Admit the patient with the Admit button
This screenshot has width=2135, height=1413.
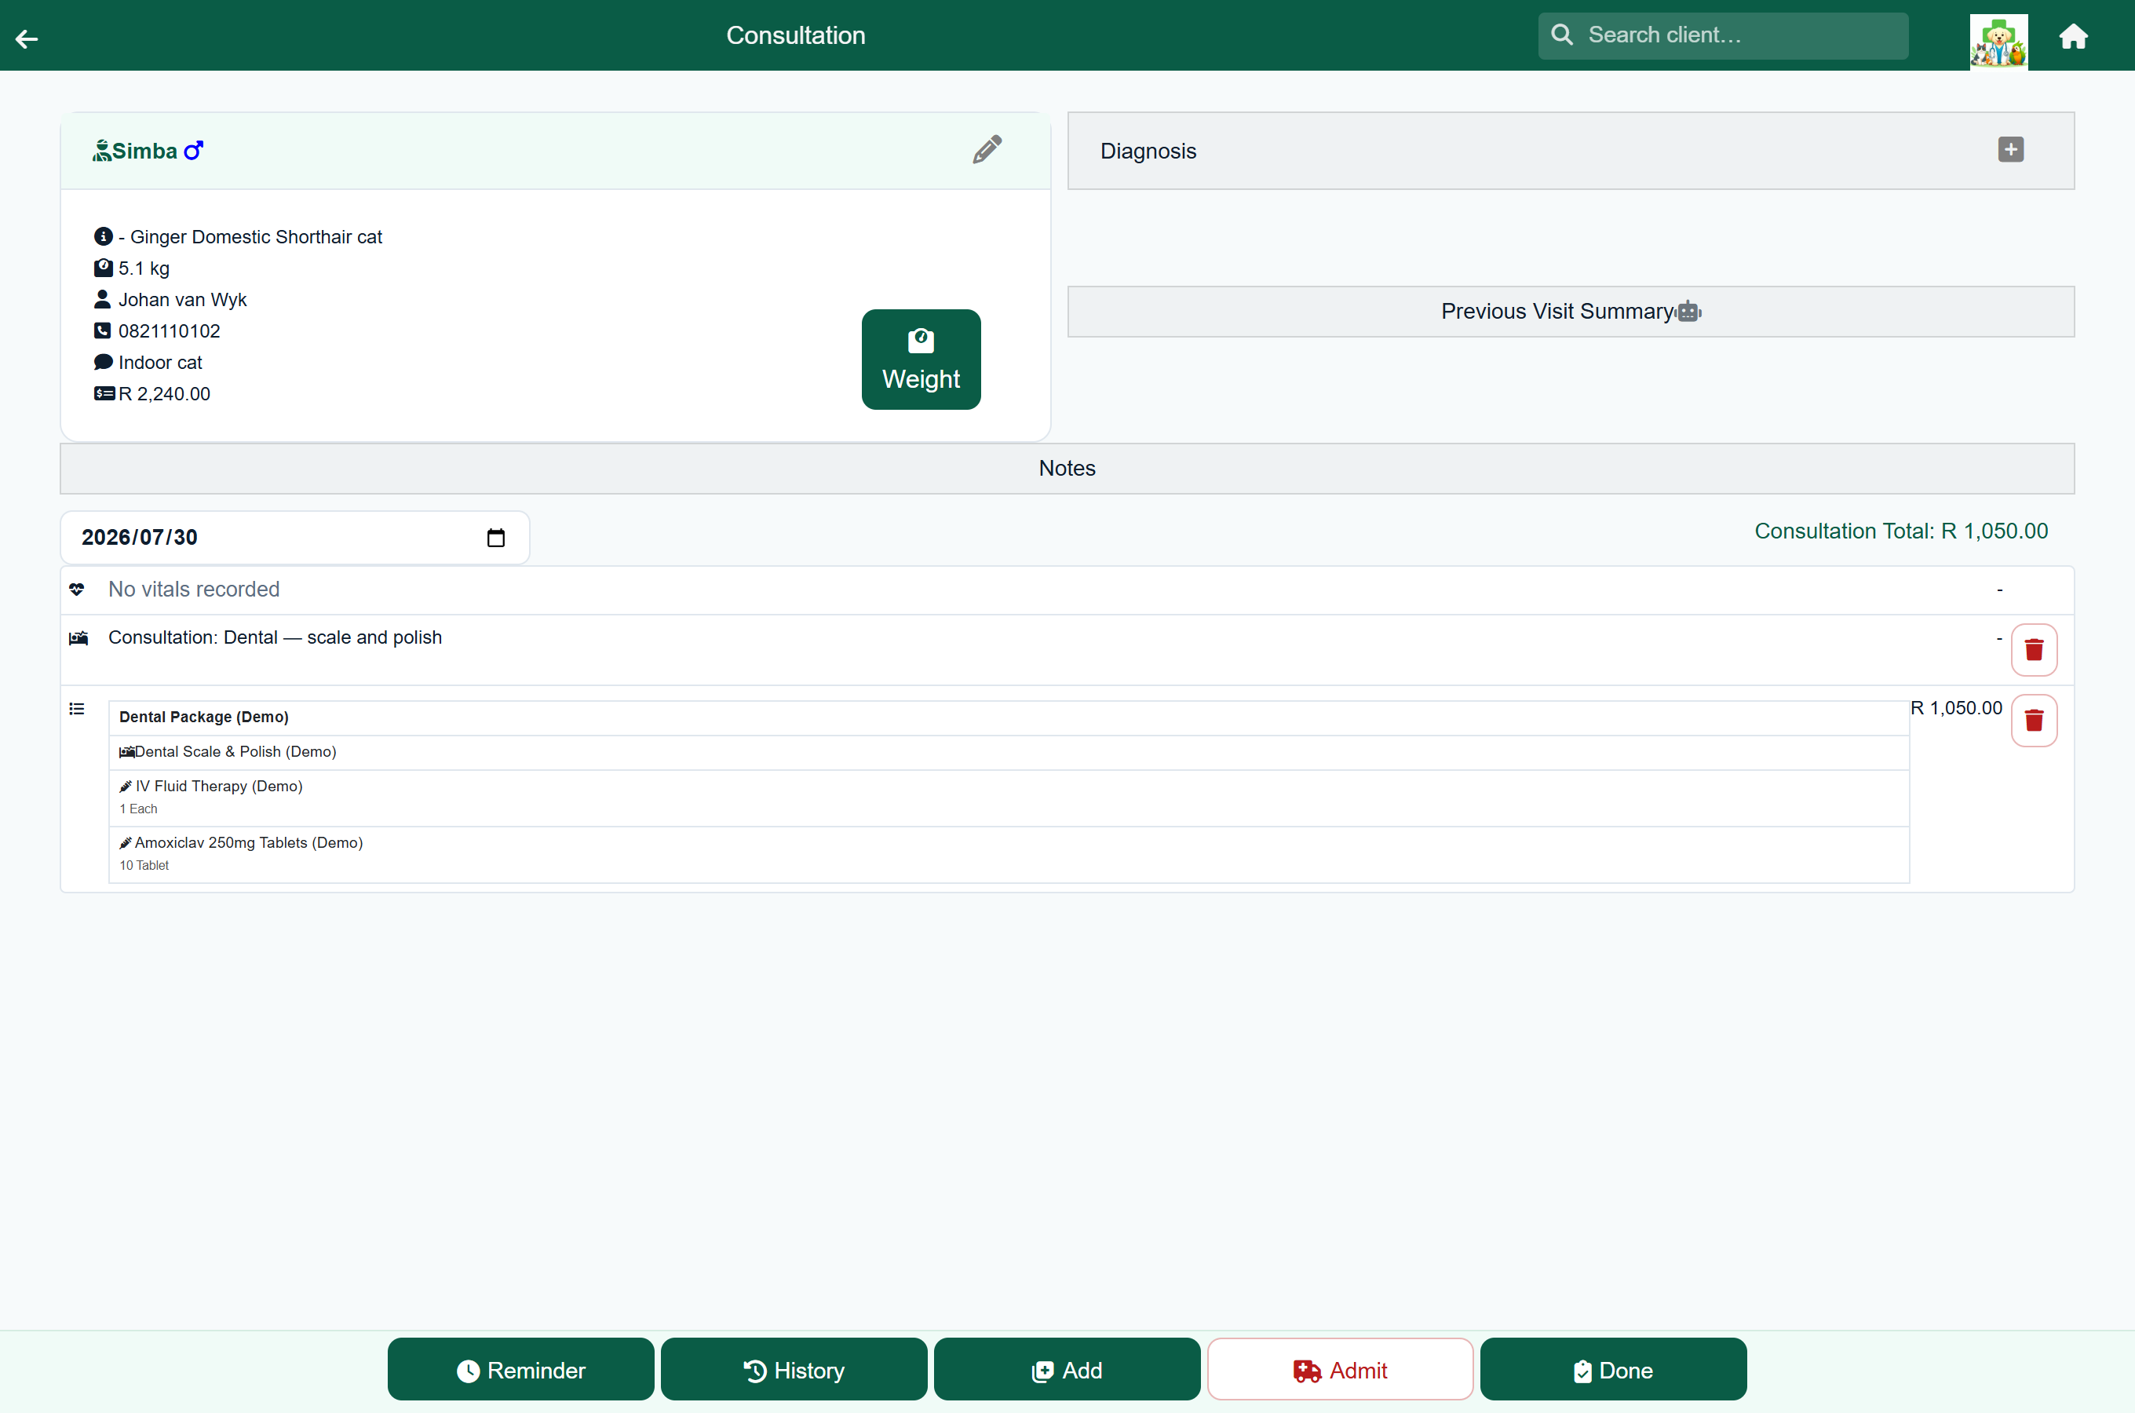click(1340, 1370)
